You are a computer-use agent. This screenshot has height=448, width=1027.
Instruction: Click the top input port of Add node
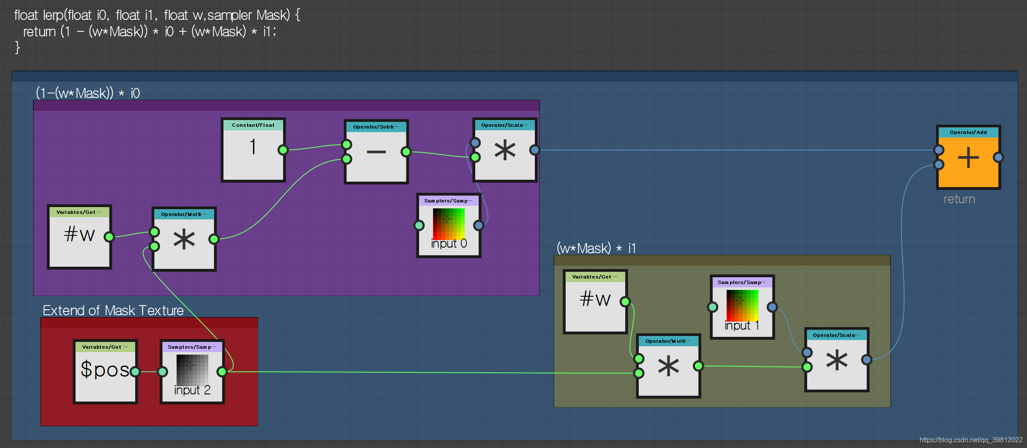(939, 150)
